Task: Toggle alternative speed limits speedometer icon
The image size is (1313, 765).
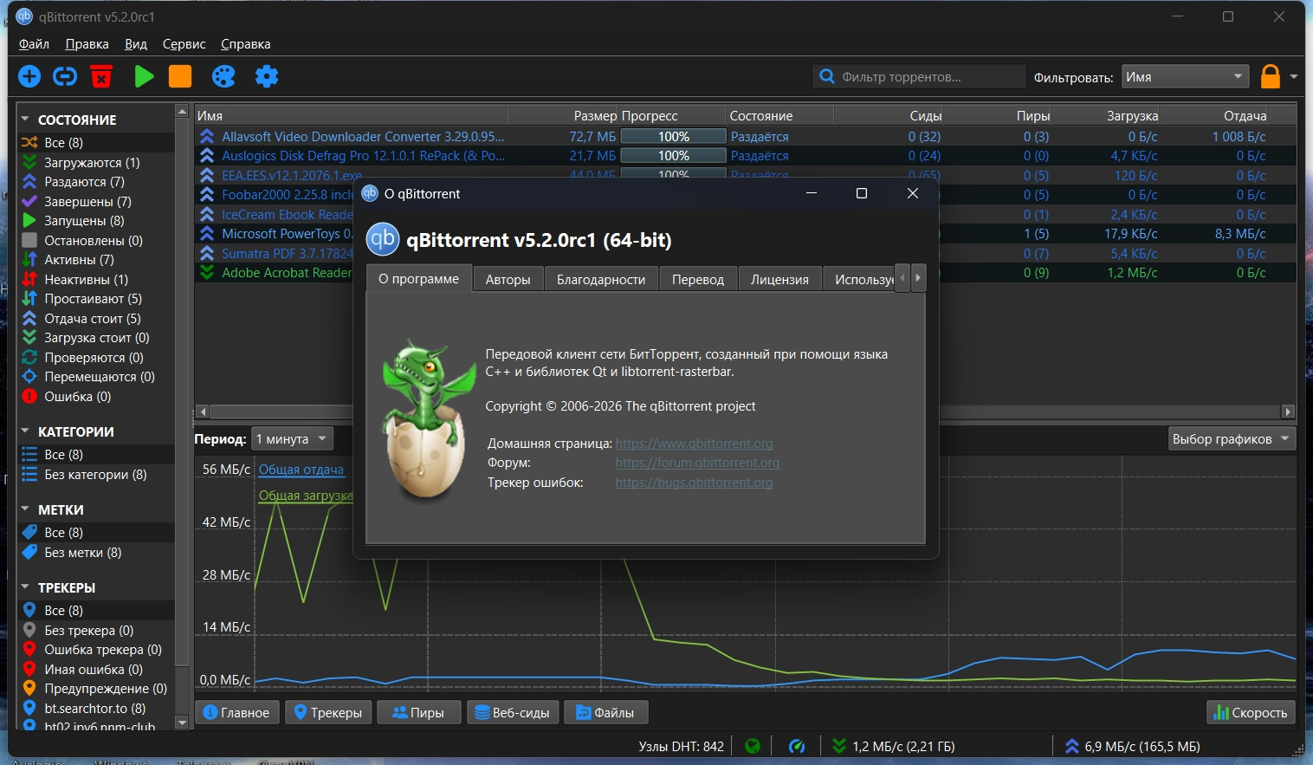Action: [x=797, y=746]
